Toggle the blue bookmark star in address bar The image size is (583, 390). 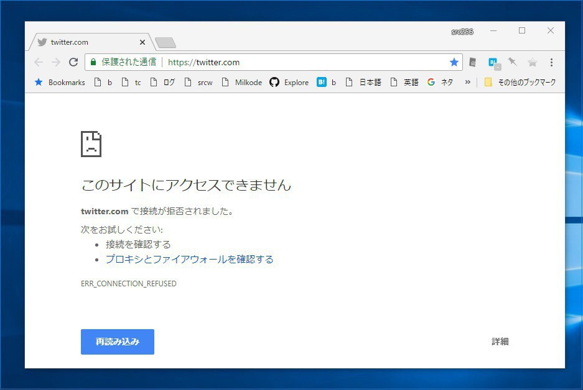coord(454,62)
